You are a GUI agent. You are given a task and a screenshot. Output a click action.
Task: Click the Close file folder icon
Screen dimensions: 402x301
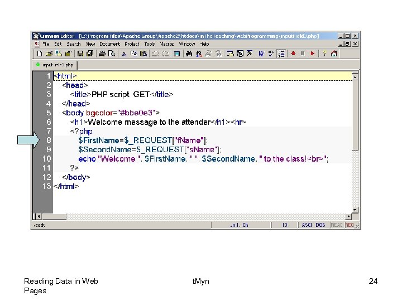[x=69, y=54]
